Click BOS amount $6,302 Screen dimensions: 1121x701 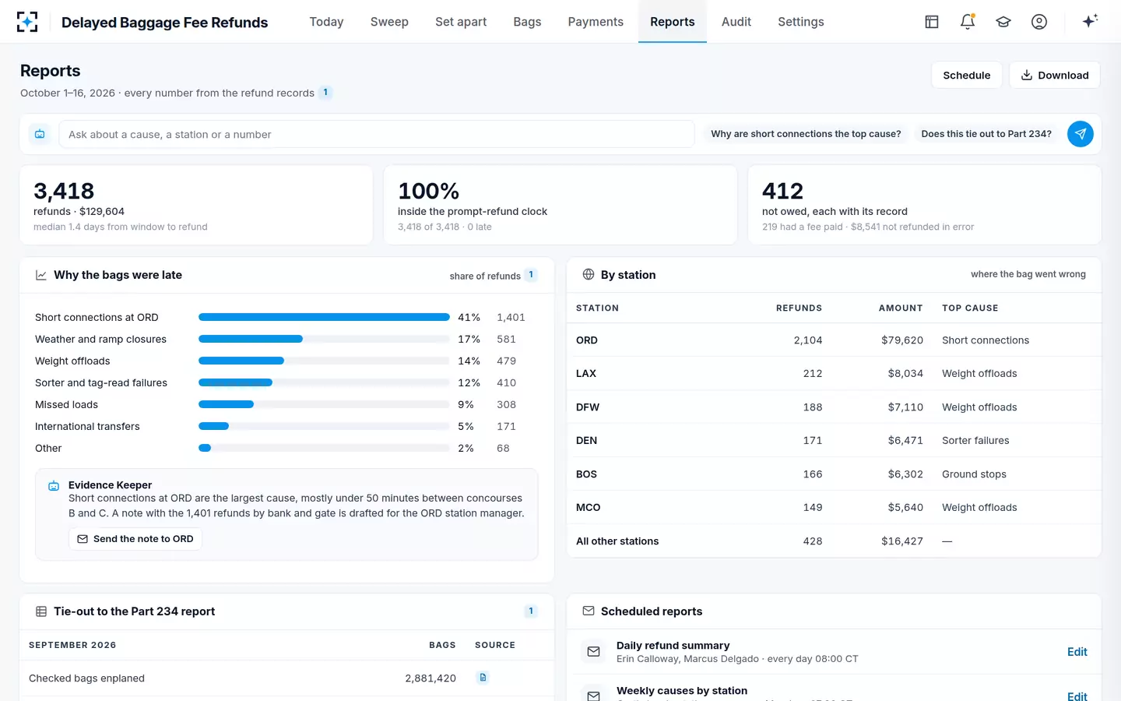coord(905,474)
